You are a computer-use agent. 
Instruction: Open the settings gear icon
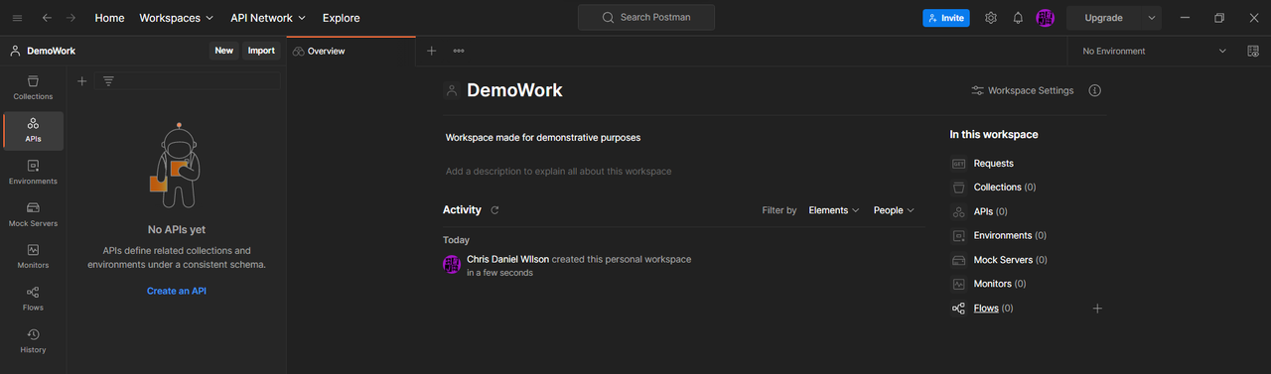click(x=990, y=18)
